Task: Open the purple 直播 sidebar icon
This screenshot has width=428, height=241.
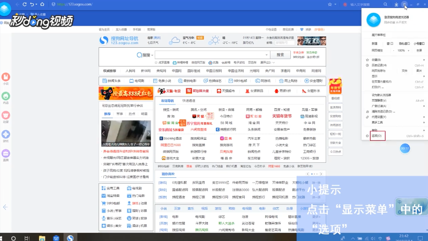Action: pos(6,155)
